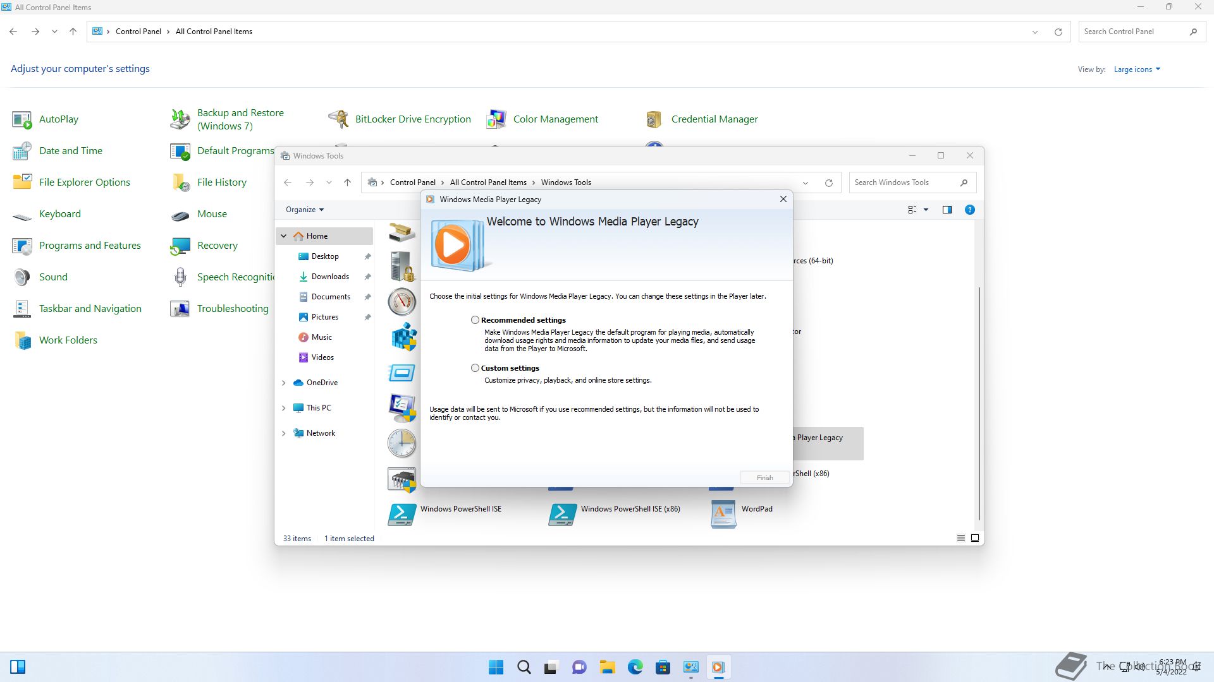The width and height of the screenshot is (1214, 682).
Task: Click the Finish button
Action: pos(764,477)
